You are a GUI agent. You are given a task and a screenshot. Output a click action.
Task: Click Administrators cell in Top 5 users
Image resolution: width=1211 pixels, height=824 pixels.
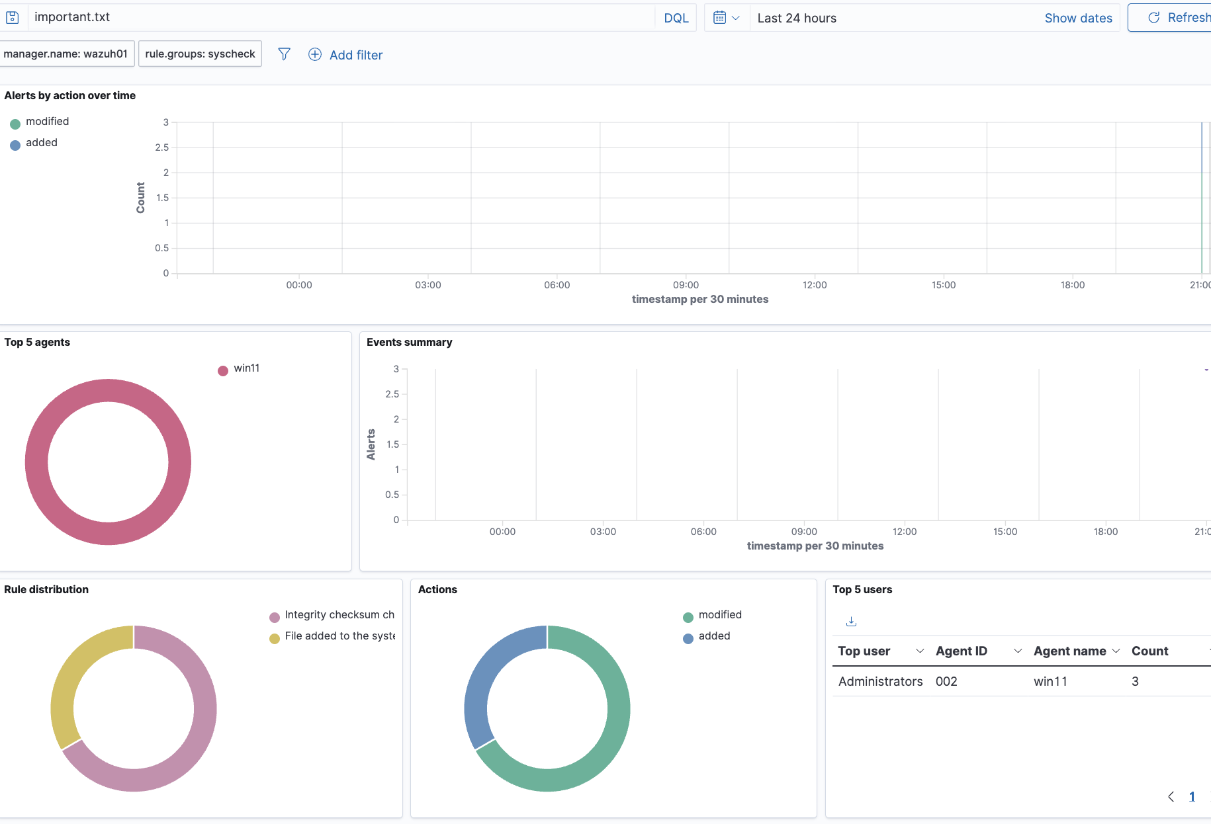[x=880, y=682]
